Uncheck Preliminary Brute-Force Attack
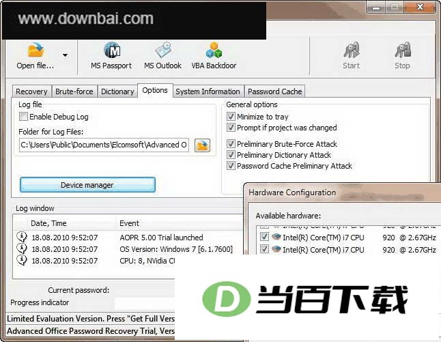The width and height of the screenshot is (441, 342). pyautogui.click(x=231, y=144)
